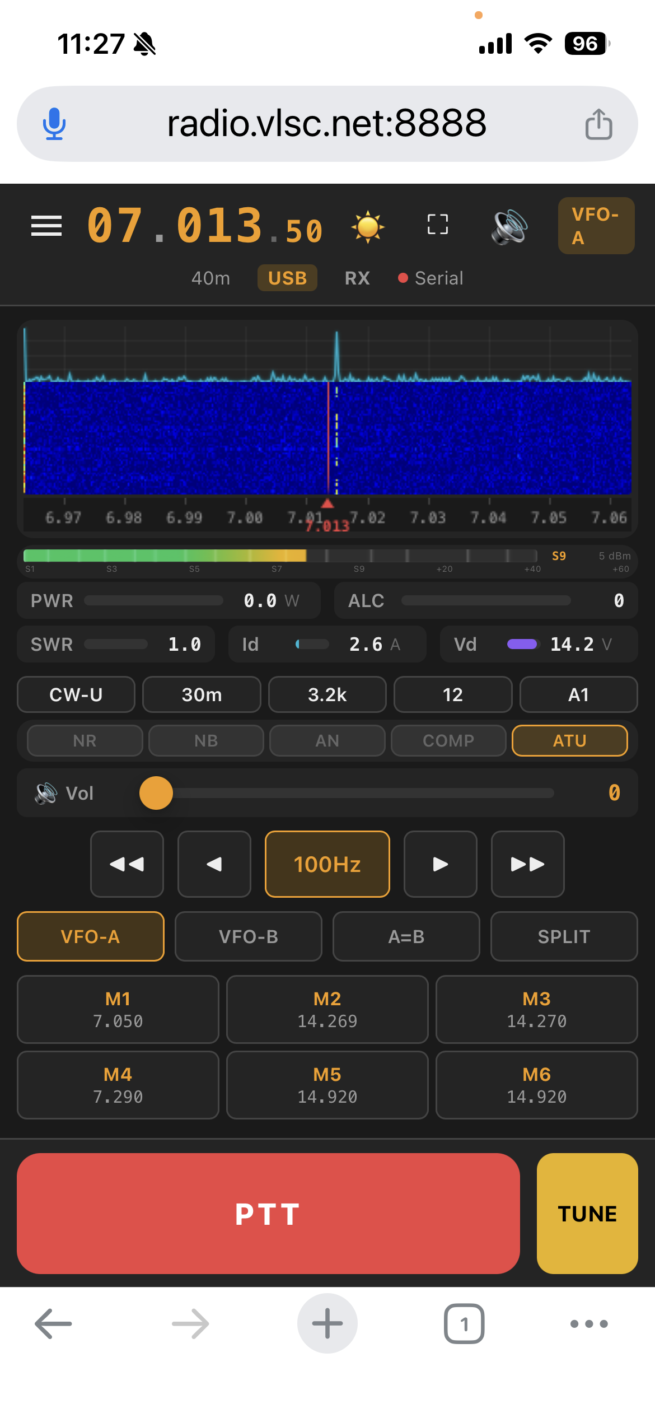
Task: Click the S-meter signal strength bar
Action: (x=280, y=556)
